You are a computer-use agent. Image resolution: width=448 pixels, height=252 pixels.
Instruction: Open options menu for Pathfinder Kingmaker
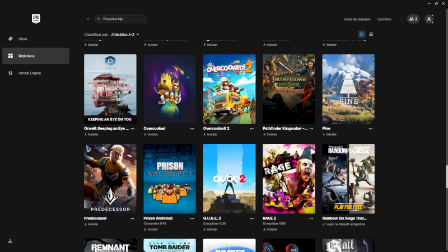[x=311, y=129]
